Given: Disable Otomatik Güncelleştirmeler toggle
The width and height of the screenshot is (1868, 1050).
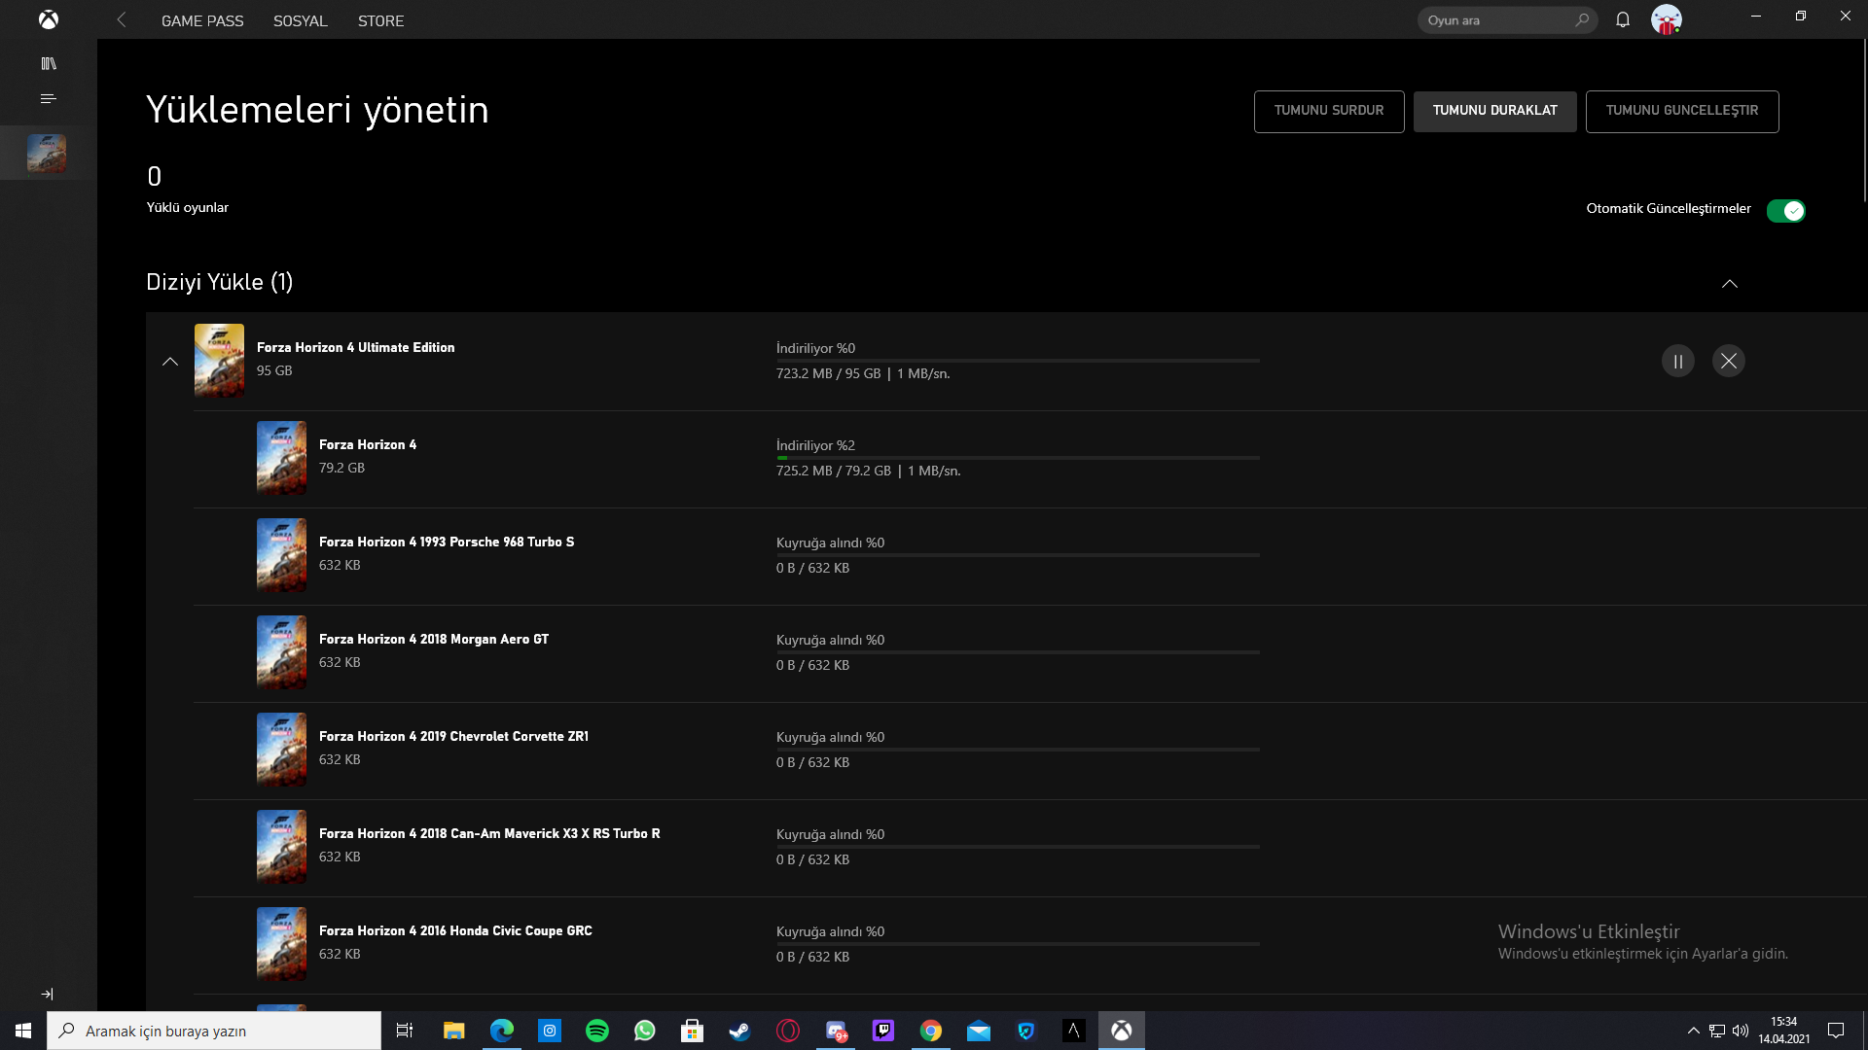Looking at the screenshot, I should 1786,211.
